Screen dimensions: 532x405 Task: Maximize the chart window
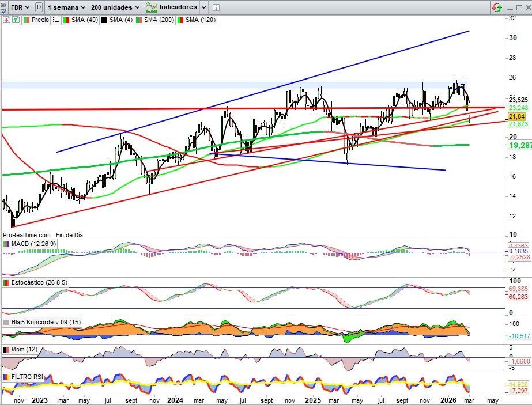[519, 7]
